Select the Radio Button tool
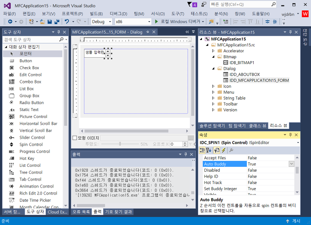This screenshot has width=311, height=225. pos(31,103)
